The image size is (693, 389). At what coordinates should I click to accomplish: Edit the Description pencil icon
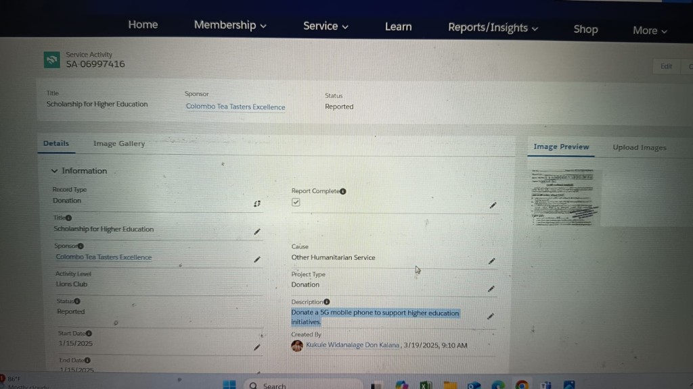click(490, 316)
